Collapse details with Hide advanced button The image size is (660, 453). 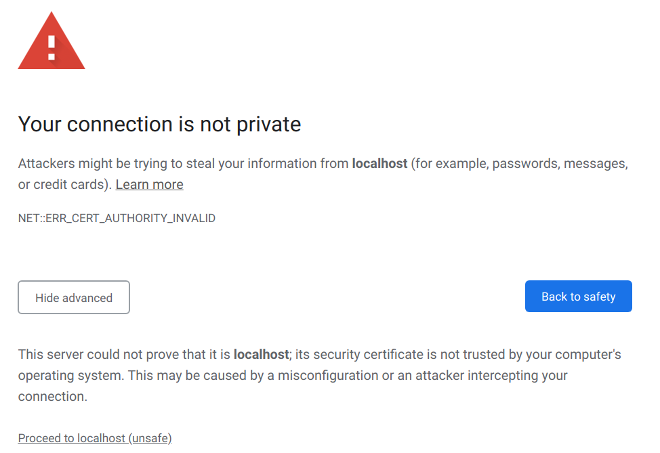[x=74, y=297]
